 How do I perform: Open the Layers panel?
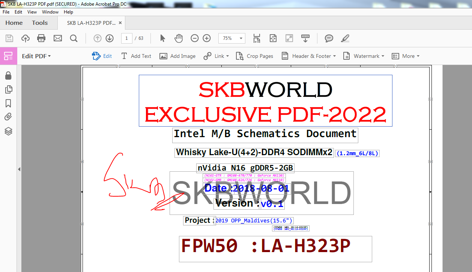pos(8,131)
